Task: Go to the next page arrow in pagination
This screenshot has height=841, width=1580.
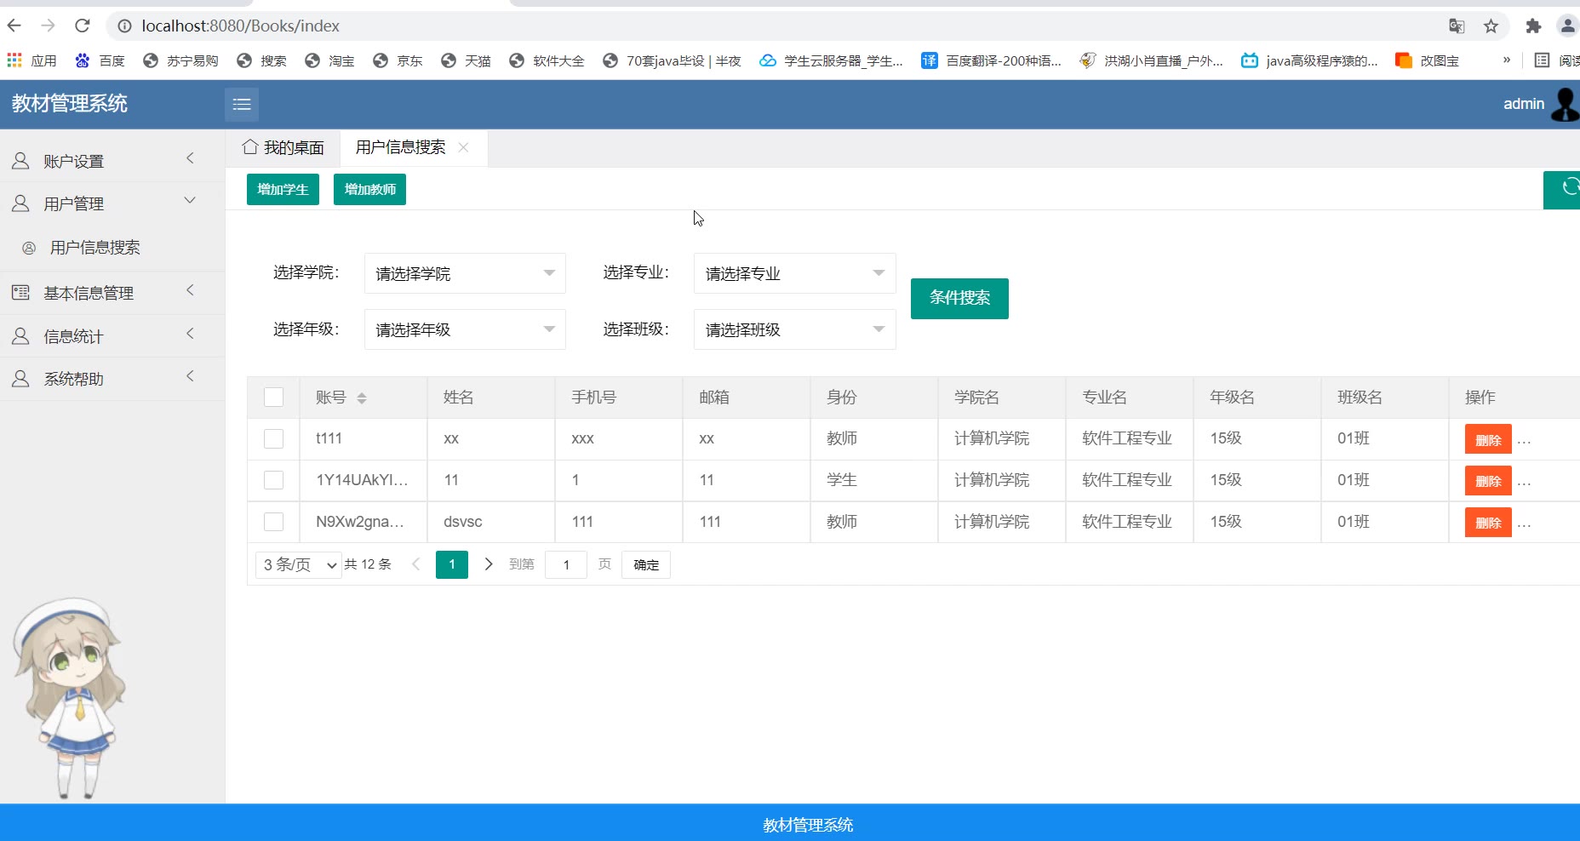Action: [x=489, y=564]
